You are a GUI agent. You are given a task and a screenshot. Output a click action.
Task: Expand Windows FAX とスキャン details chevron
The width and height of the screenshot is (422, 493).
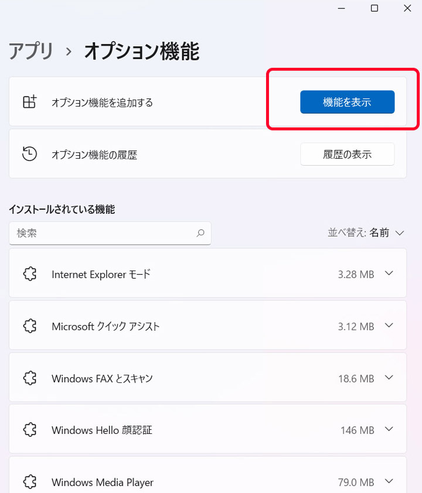click(x=389, y=377)
